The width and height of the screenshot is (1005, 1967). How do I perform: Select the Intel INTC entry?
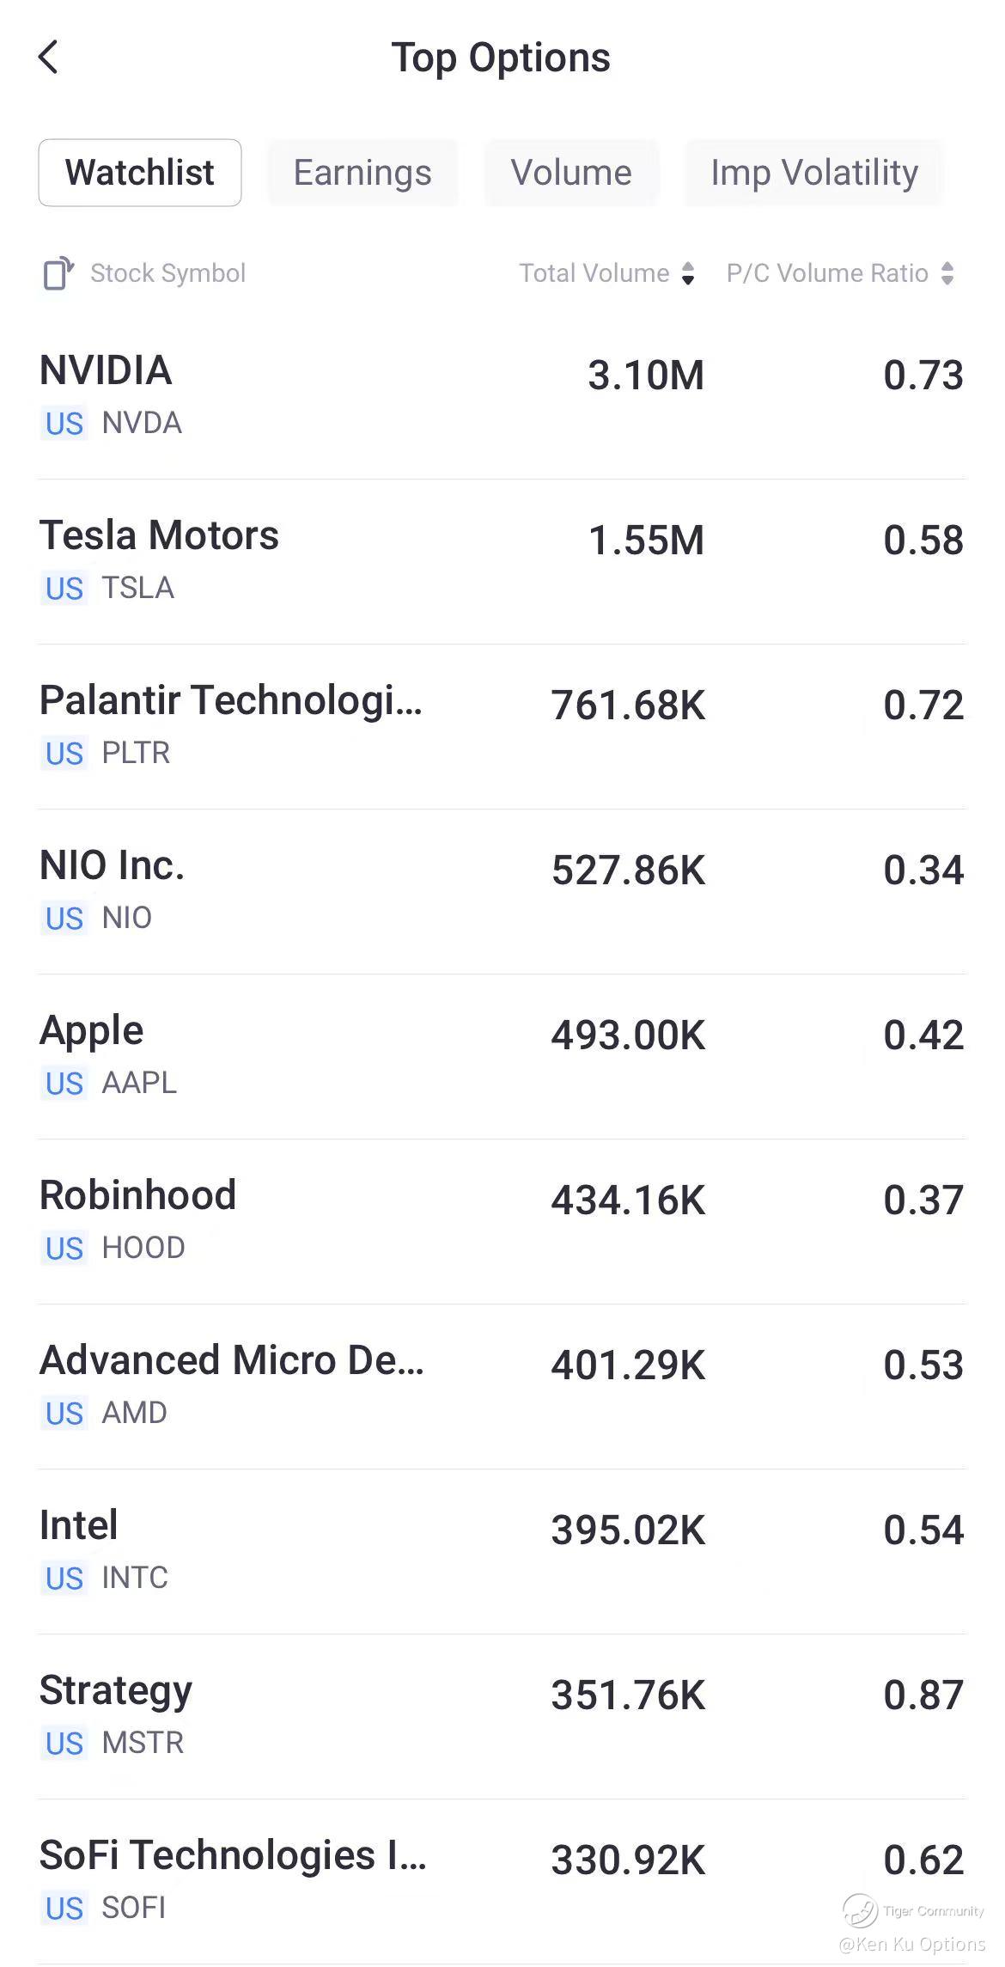click(502, 1550)
